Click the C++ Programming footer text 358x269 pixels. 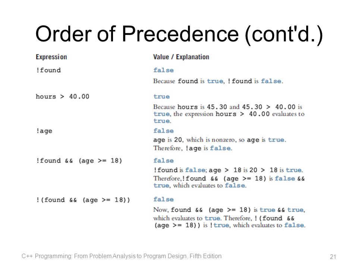point(122,256)
